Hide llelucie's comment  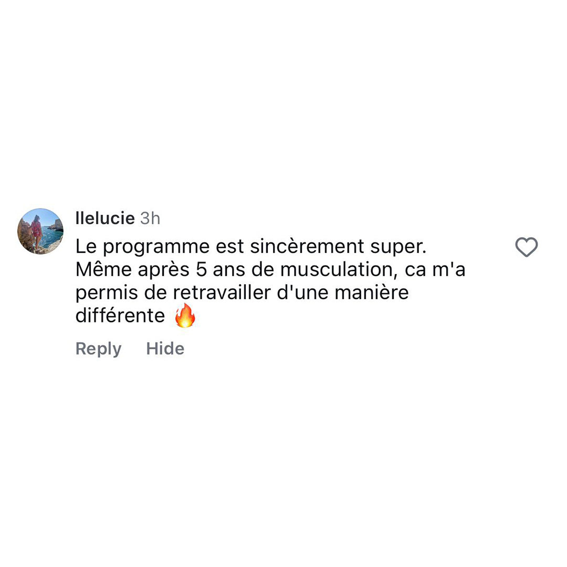pos(165,349)
